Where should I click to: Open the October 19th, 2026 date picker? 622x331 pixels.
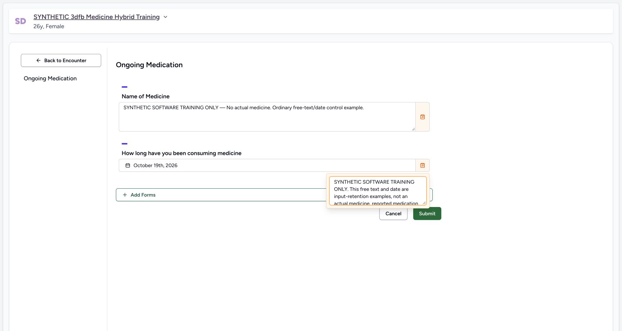click(267, 165)
